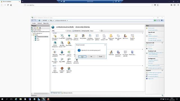Open the Soubor menu in IIS Manager
The height and width of the screenshot is (101, 180).
34,23
